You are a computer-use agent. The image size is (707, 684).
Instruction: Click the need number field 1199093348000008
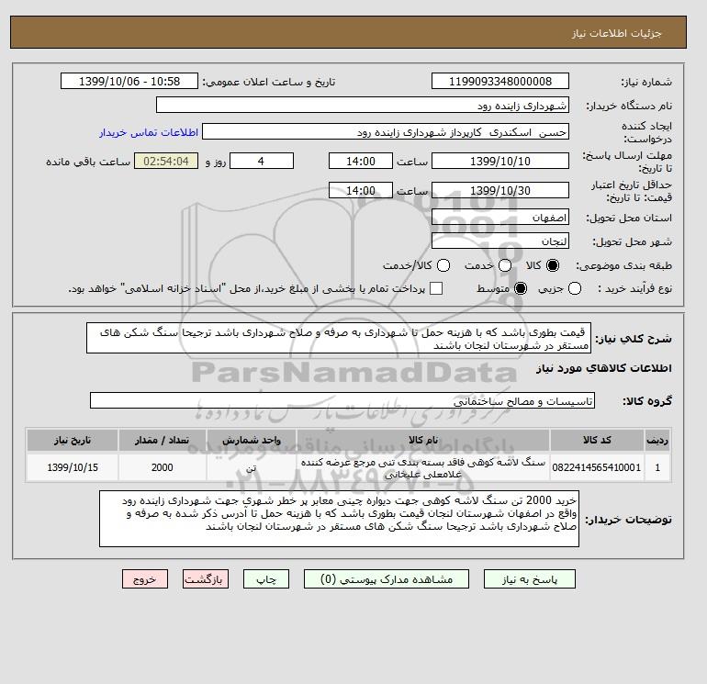tap(500, 81)
